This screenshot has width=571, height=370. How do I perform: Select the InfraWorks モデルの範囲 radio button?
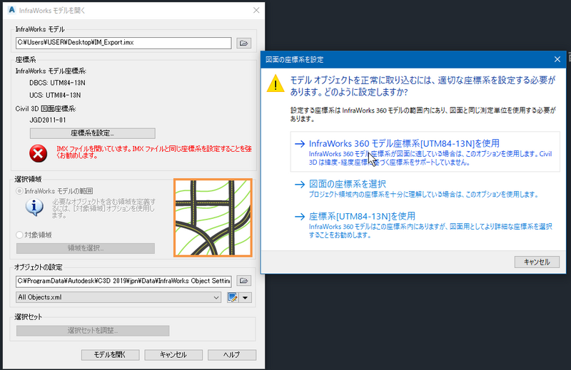tap(20, 191)
